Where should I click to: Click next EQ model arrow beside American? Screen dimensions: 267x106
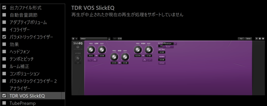175,44
